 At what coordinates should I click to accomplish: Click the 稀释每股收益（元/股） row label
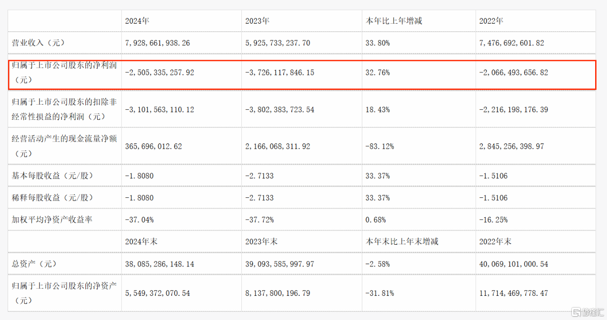pyautogui.click(x=52, y=198)
